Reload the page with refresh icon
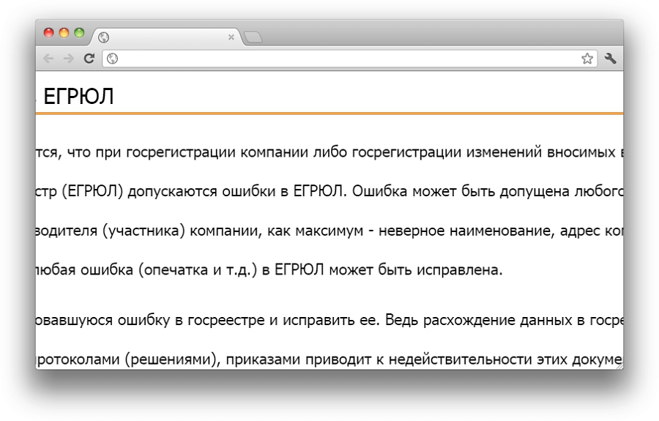 (x=89, y=59)
